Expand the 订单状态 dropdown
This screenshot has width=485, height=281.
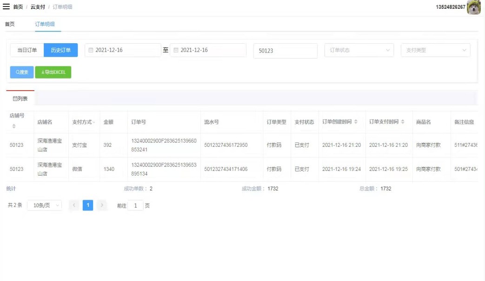359,50
